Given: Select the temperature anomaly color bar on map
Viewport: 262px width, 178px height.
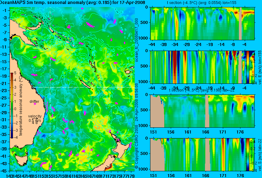Looking at the screenshot, I should coord(12,106).
